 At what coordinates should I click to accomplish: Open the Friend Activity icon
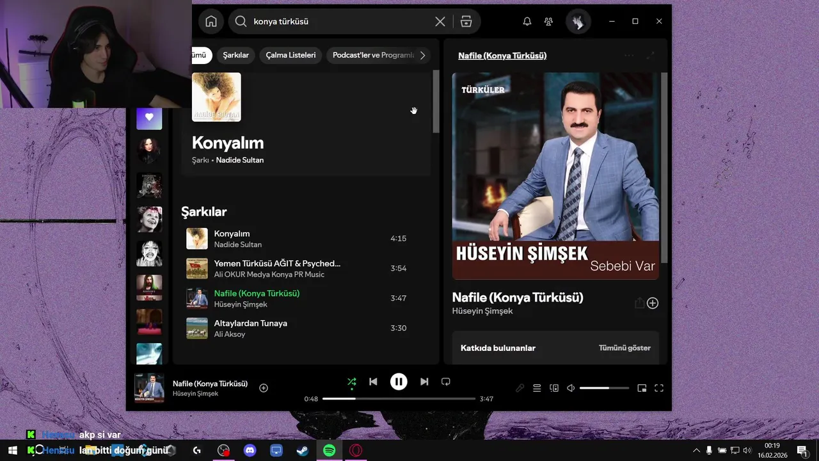pyautogui.click(x=548, y=21)
